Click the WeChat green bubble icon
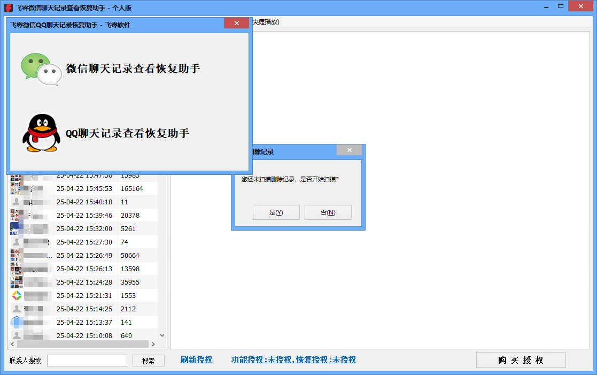 point(41,69)
